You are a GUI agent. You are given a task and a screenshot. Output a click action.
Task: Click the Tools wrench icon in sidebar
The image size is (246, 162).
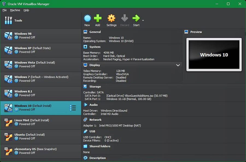8,20
